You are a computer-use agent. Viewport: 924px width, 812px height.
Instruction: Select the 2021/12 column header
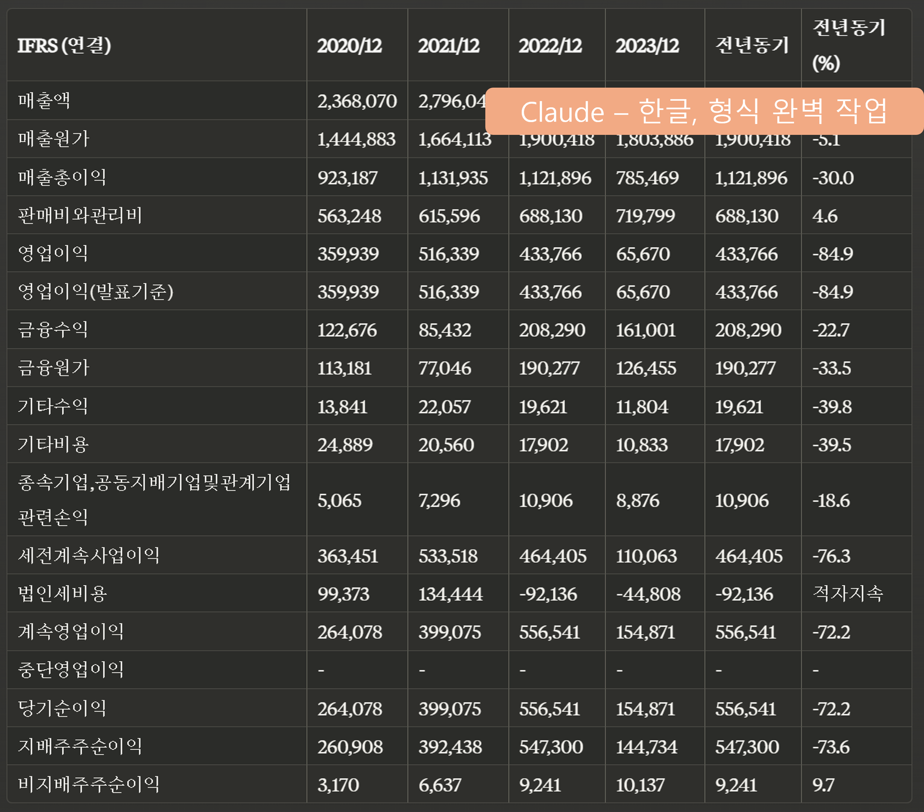tap(449, 46)
